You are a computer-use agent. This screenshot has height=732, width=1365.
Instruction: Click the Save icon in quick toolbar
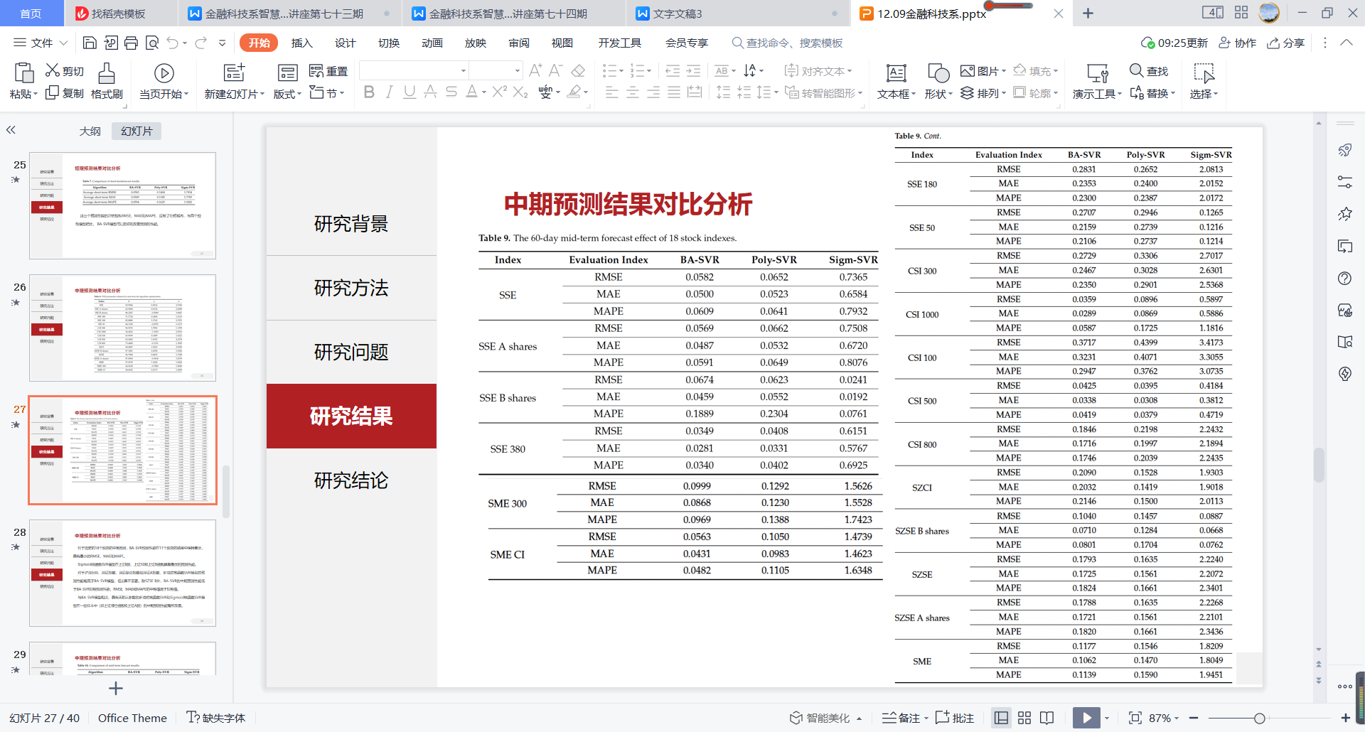tap(90, 43)
